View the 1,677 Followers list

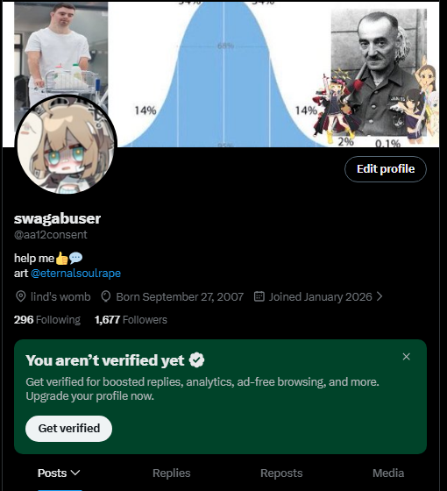point(131,320)
